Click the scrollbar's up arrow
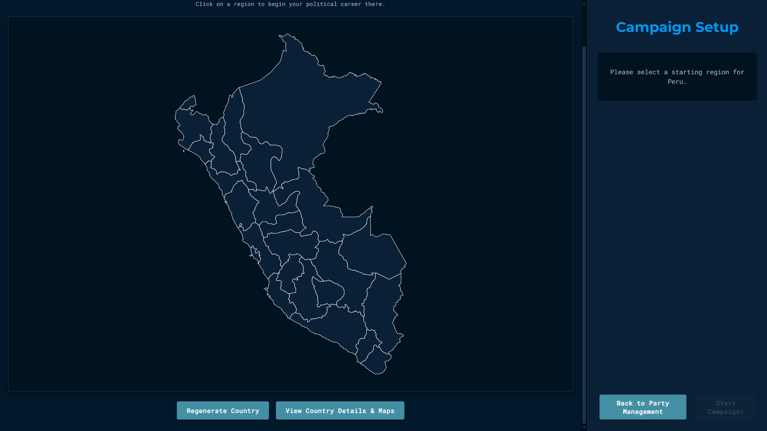The width and height of the screenshot is (767, 431). click(x=584, y=3)
